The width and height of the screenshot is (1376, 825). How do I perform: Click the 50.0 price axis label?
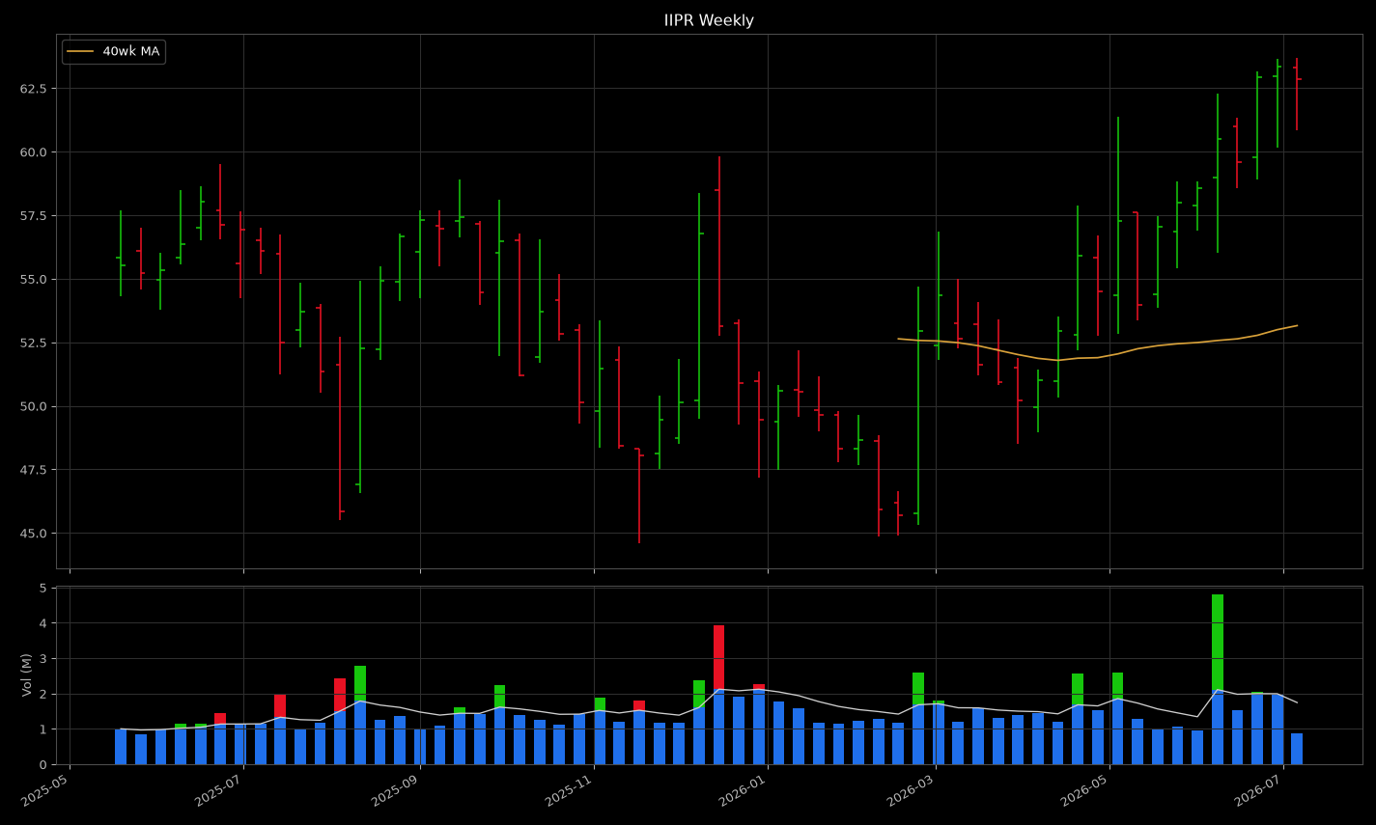(33, 406)
